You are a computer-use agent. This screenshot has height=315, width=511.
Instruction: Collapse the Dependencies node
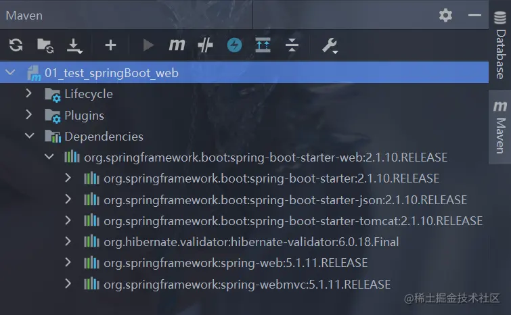[30, 136]
